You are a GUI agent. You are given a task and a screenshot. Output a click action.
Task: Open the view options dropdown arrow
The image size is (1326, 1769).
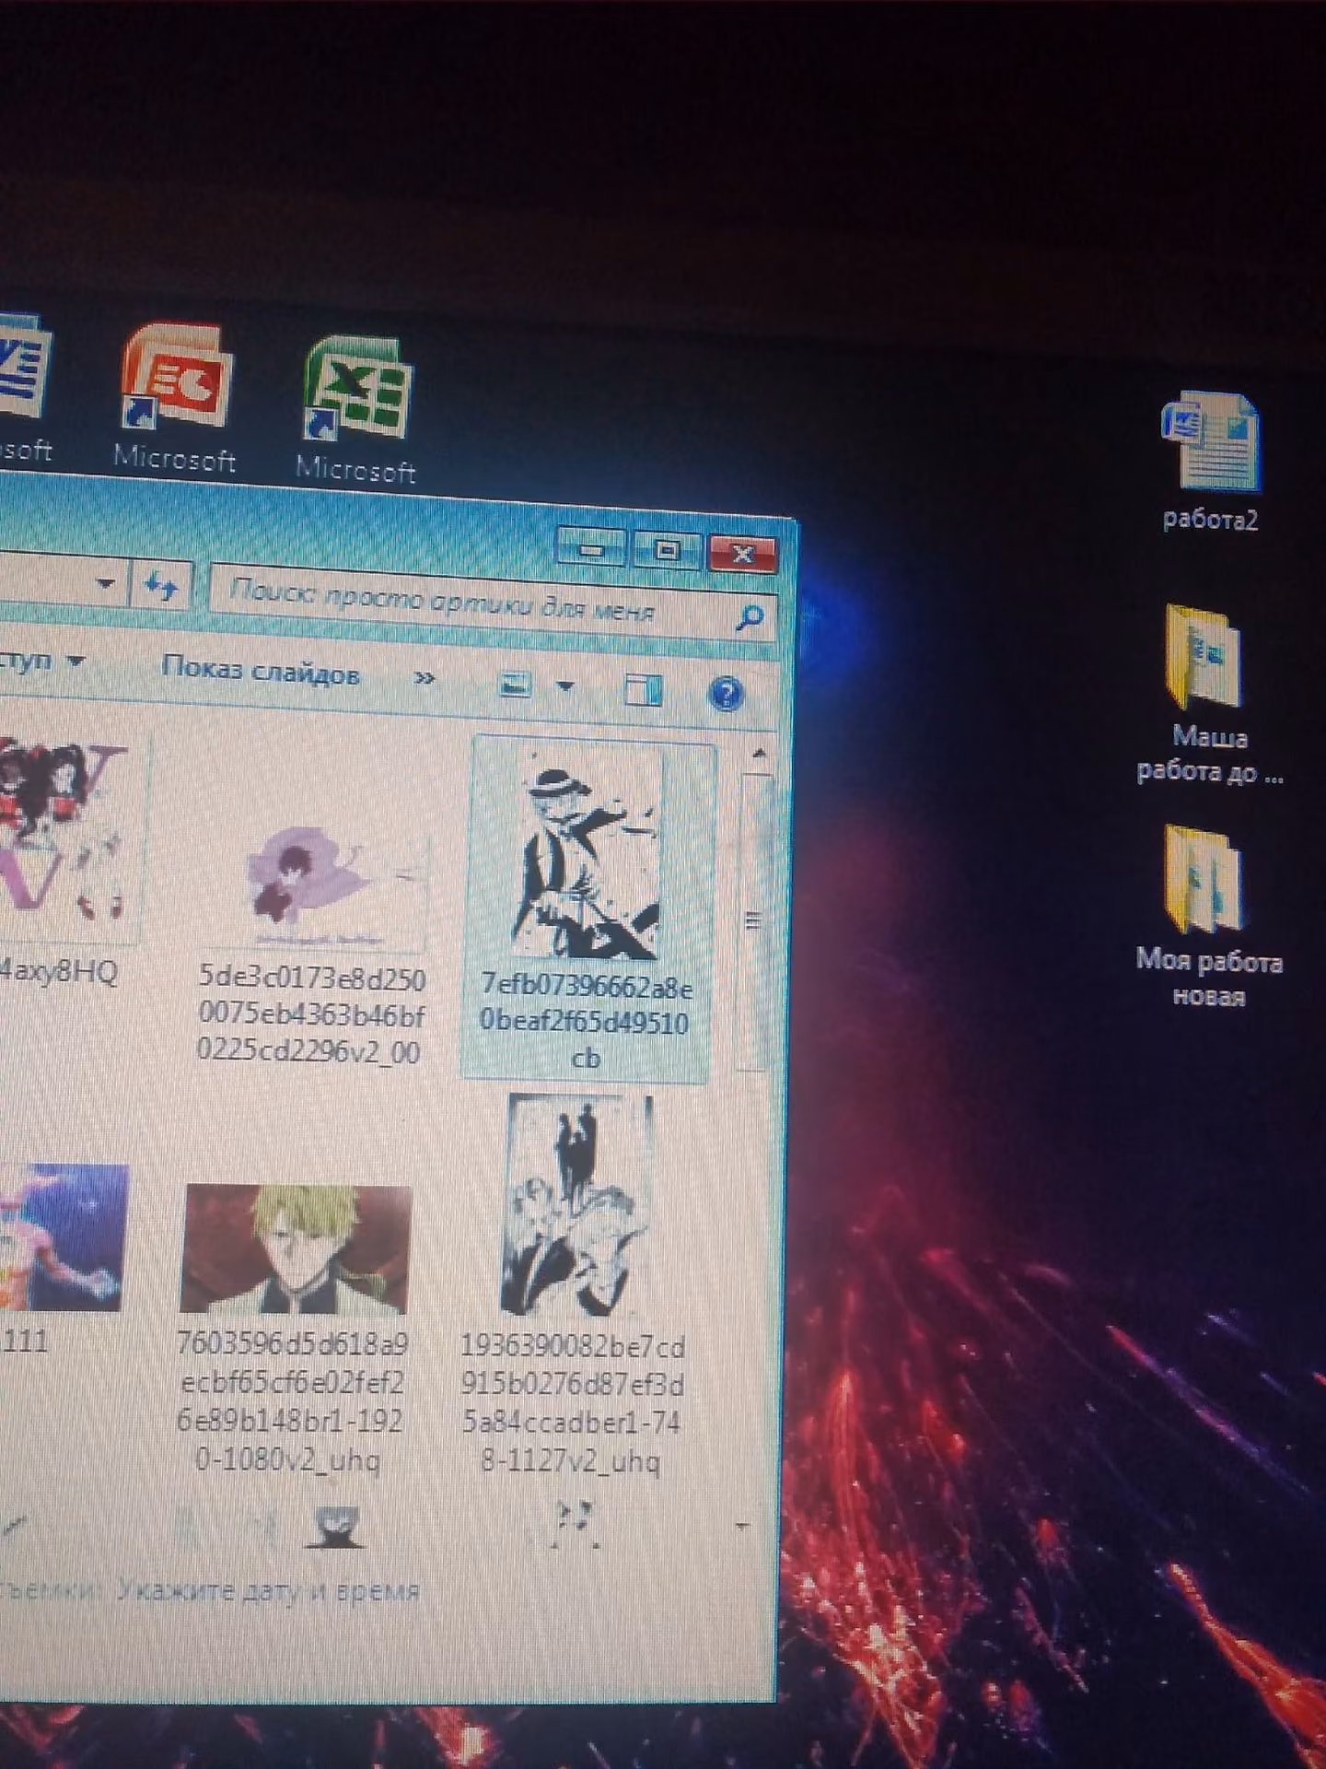click(x=566, y=685)
